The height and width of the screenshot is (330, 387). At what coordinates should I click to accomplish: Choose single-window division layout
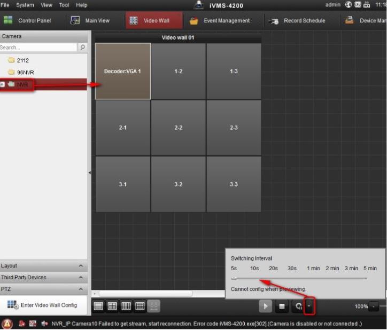98,306
